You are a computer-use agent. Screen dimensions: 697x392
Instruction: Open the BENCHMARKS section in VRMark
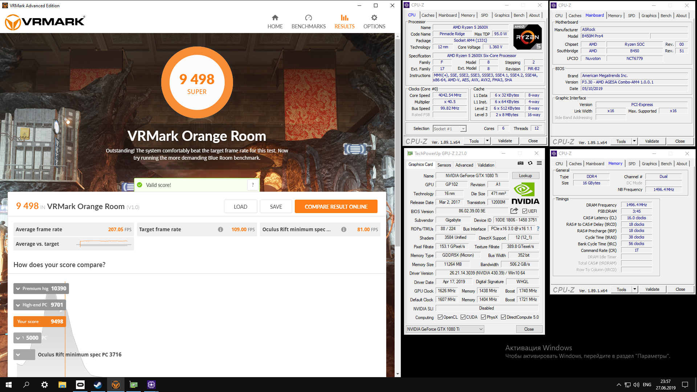309,22
